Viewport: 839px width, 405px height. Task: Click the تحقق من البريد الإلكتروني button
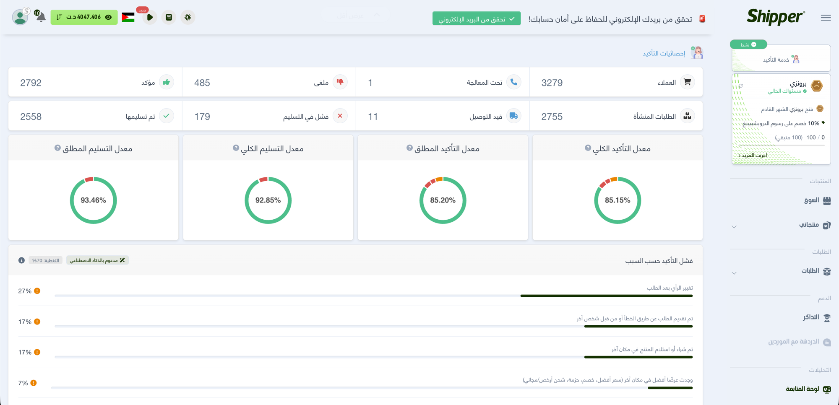click(476, 18)
